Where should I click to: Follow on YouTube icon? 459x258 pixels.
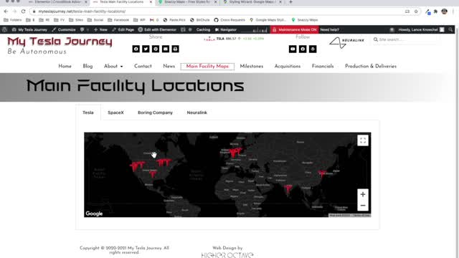(293, 49)
